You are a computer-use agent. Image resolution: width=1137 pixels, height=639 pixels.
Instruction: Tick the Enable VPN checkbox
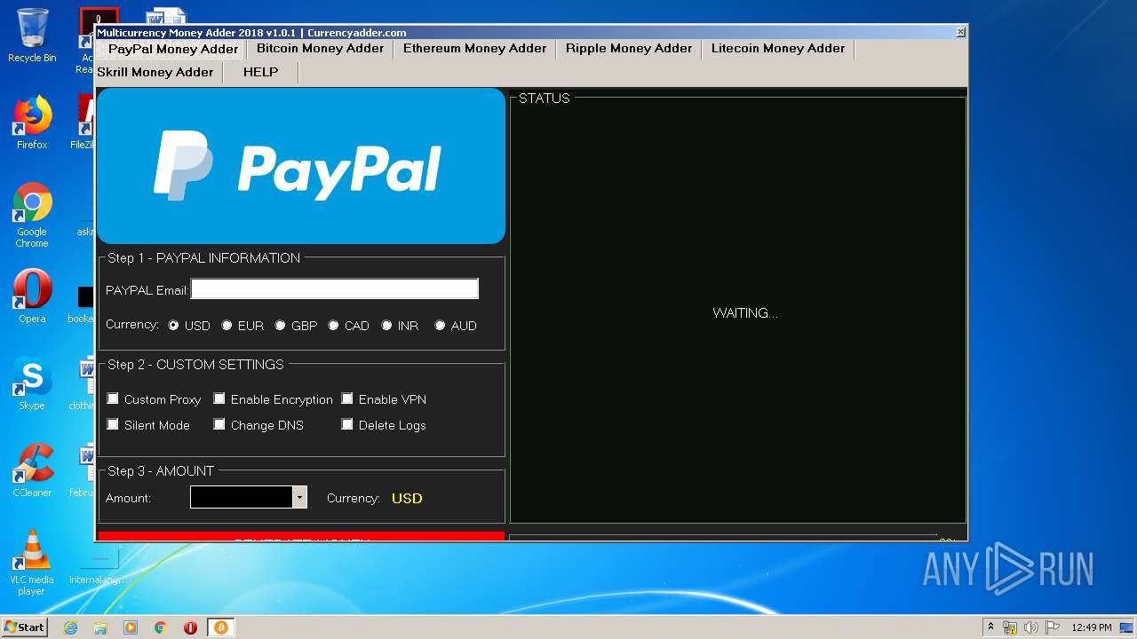click(x=347, y=398)
